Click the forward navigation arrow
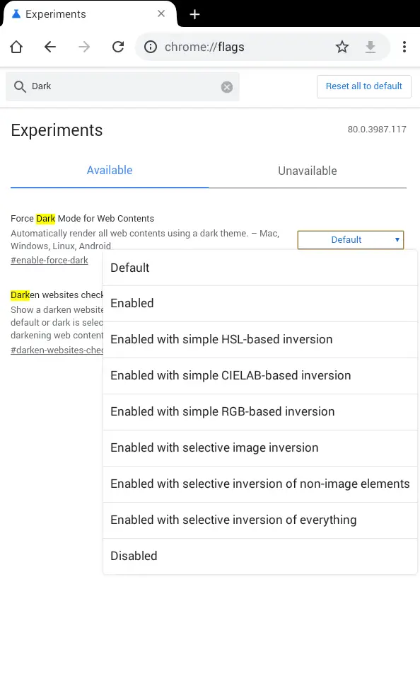Viewport: 420px width, 674px height. (x=84, y=47)
